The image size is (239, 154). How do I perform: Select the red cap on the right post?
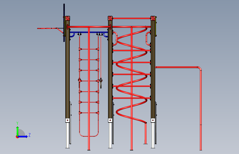tap(153, 18)
